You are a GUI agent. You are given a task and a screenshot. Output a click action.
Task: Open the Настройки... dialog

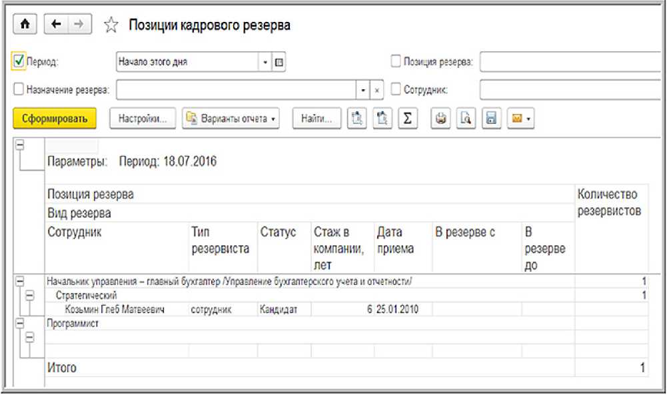pos(143,118)
